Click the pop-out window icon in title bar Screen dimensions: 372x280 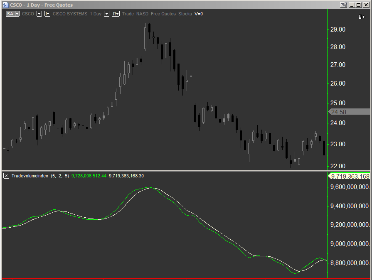[x=344, y=4]
